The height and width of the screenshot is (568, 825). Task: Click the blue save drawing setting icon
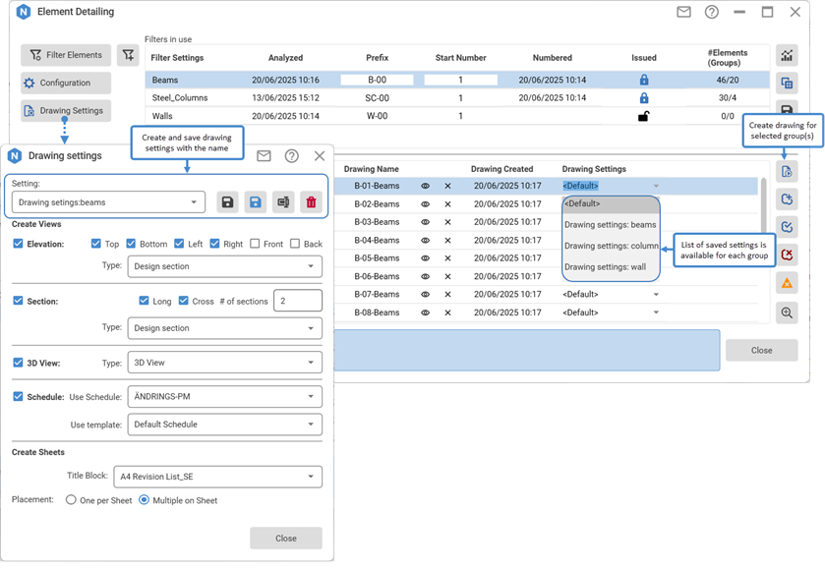click(255, 202)
